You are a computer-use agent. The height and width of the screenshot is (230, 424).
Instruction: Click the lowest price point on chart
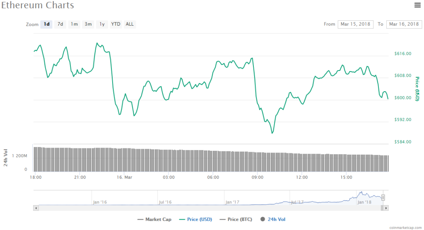click(x=272, y=133)
